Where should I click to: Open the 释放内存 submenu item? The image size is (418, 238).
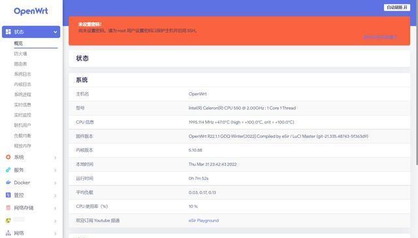(23, 146)
